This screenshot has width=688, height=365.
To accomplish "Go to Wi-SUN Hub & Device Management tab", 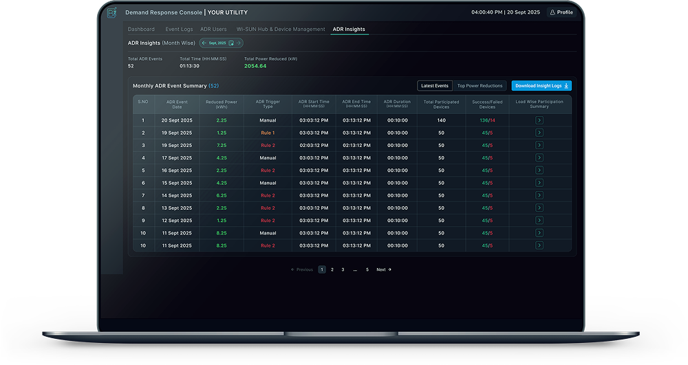I will [281, 30].
